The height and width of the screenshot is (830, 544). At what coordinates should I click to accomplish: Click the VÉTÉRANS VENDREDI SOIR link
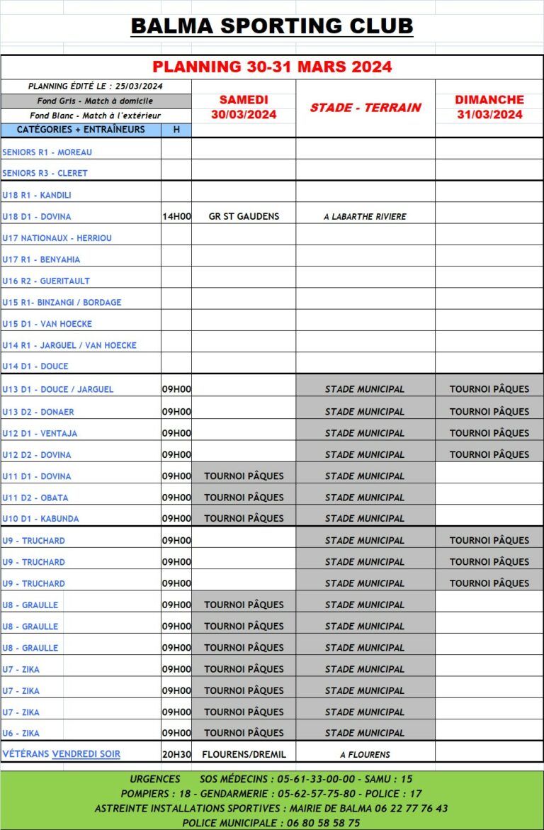[x=62, y=753]
